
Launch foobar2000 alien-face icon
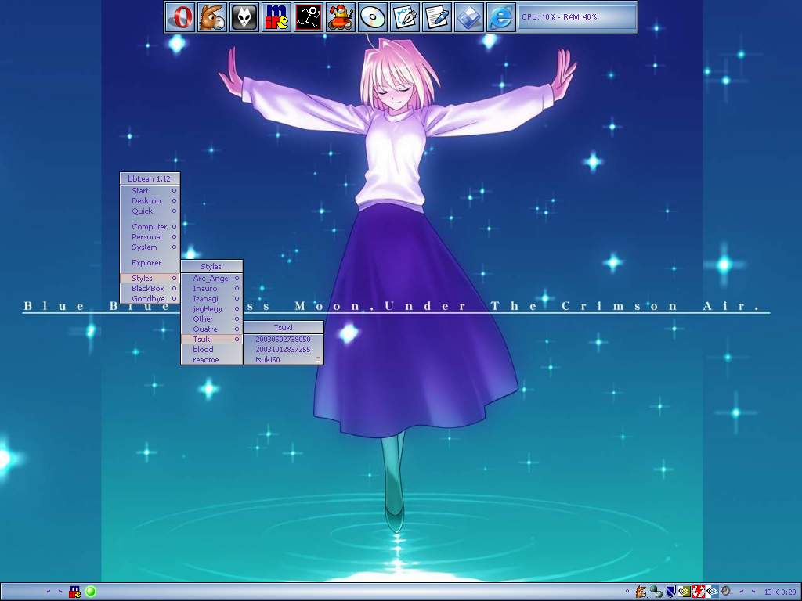(x=244, y=17)
